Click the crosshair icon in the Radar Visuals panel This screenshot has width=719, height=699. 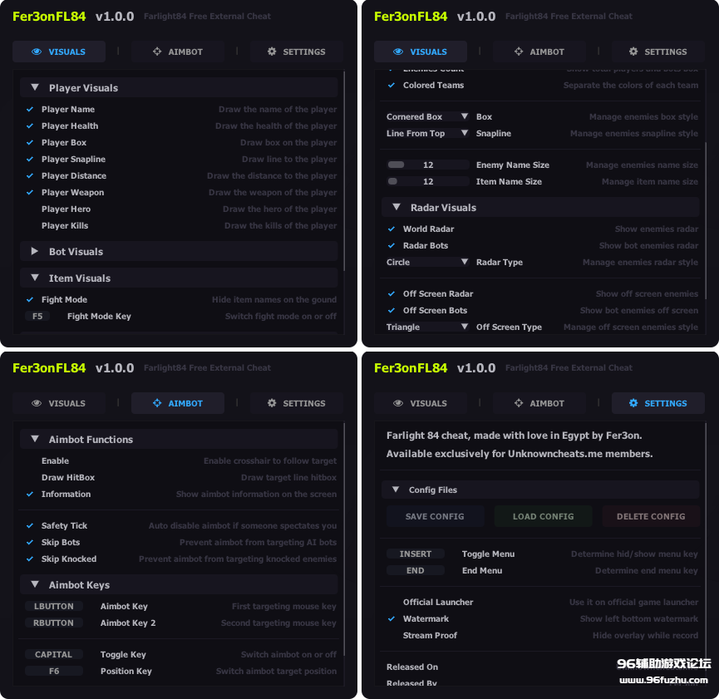[x=519, y=52]
